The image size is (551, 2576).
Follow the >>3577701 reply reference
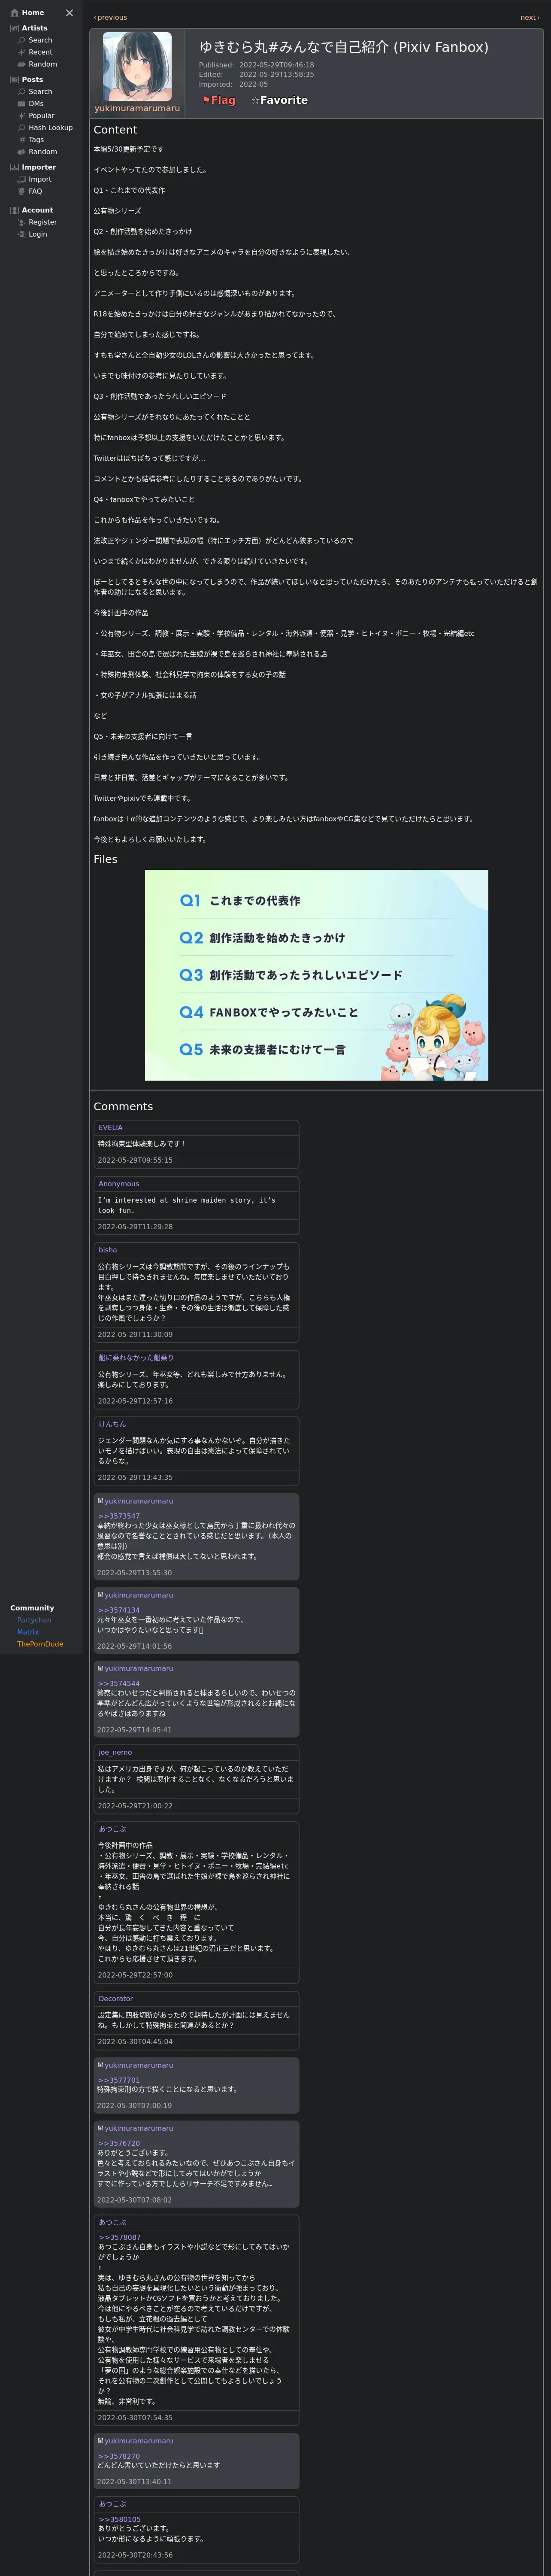(x=118, y=2080)
